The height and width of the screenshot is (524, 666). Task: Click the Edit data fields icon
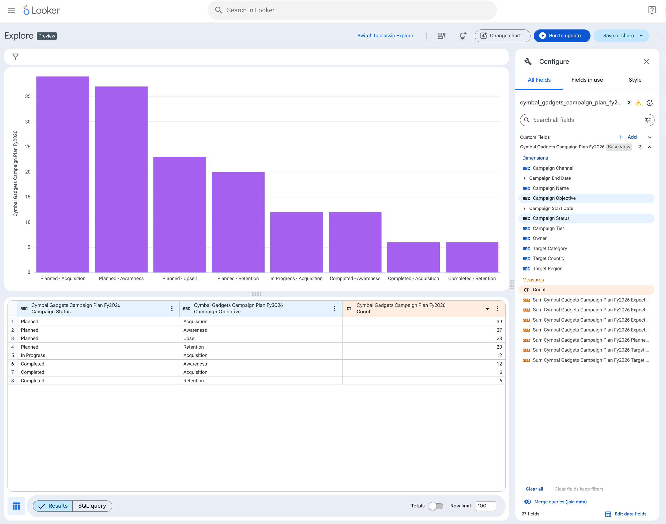tap(608, 514)
